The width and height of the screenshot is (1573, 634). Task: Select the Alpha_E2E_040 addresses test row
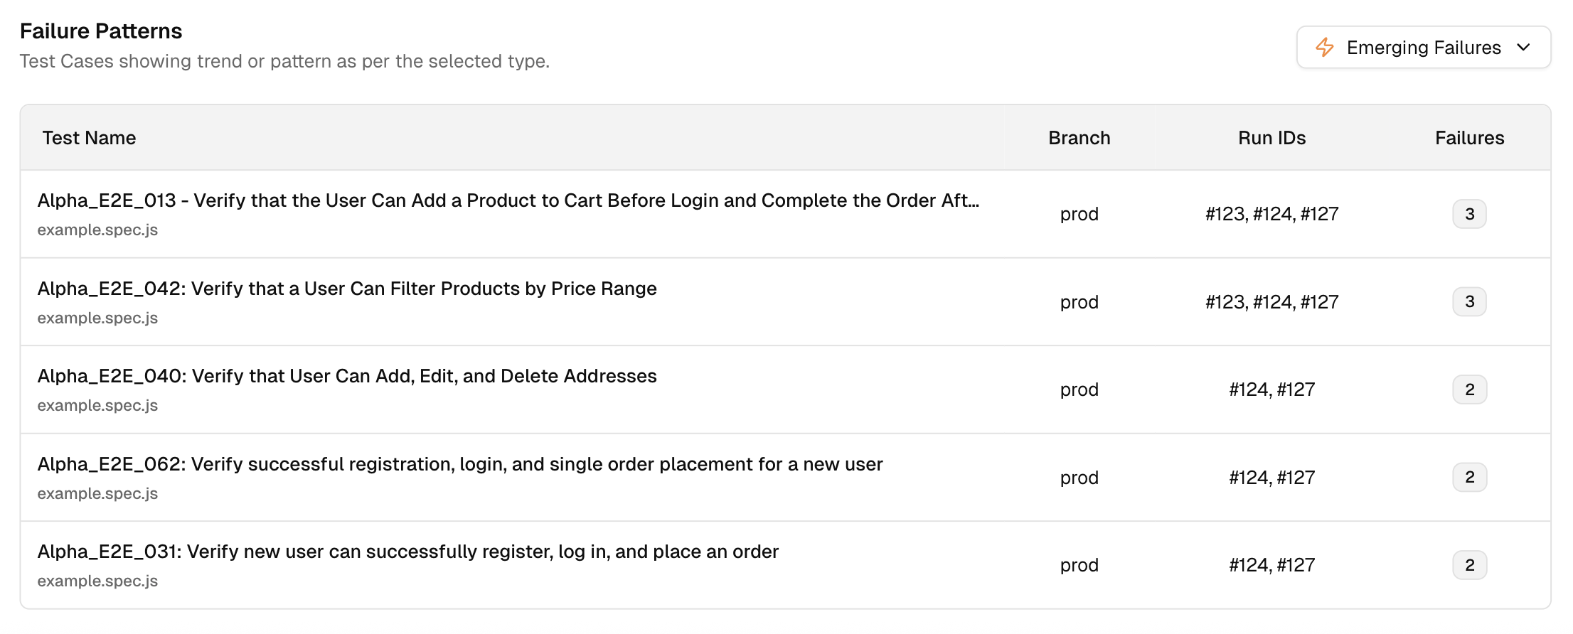(347, 376)
